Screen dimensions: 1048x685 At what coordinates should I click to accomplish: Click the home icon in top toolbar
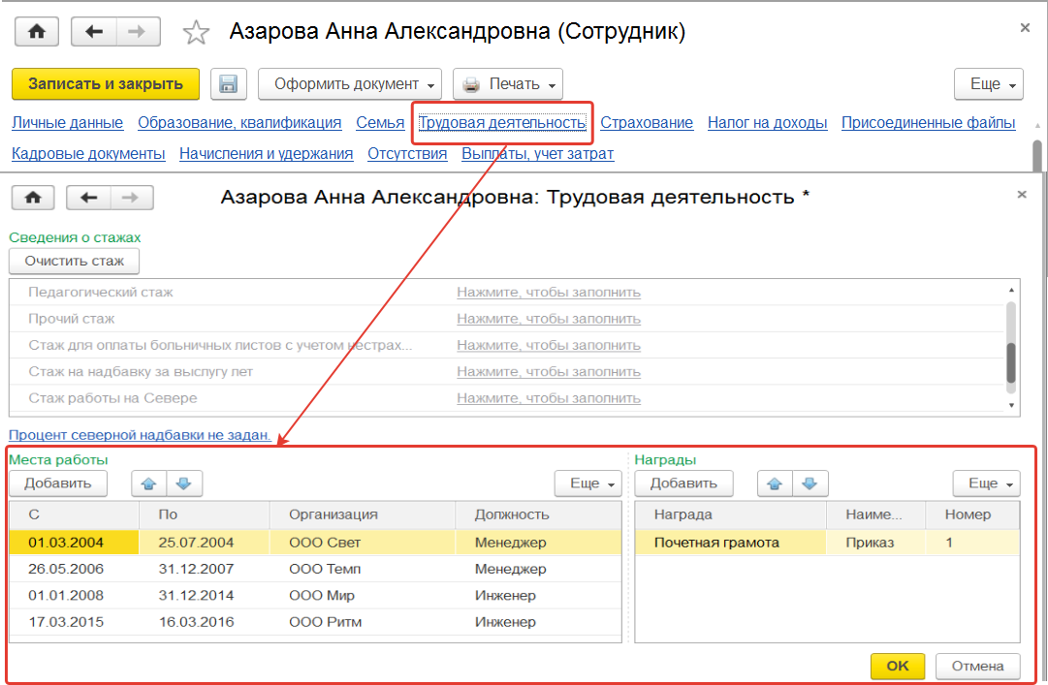click(x=37, y=31)
